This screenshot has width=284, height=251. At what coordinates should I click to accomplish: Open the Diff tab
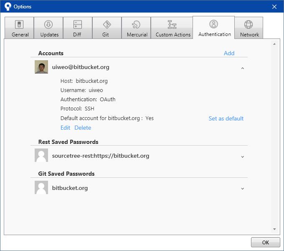point(78,28)
